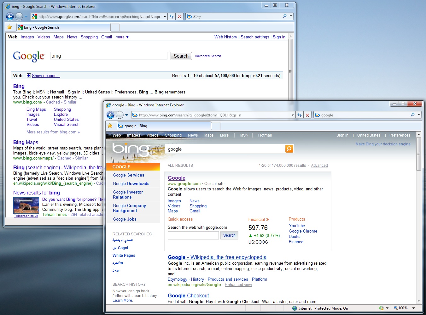This screenshot has height=315, width=426.
Task: Click Telegraph news thumbnail image
Action: tap(26, 205)
